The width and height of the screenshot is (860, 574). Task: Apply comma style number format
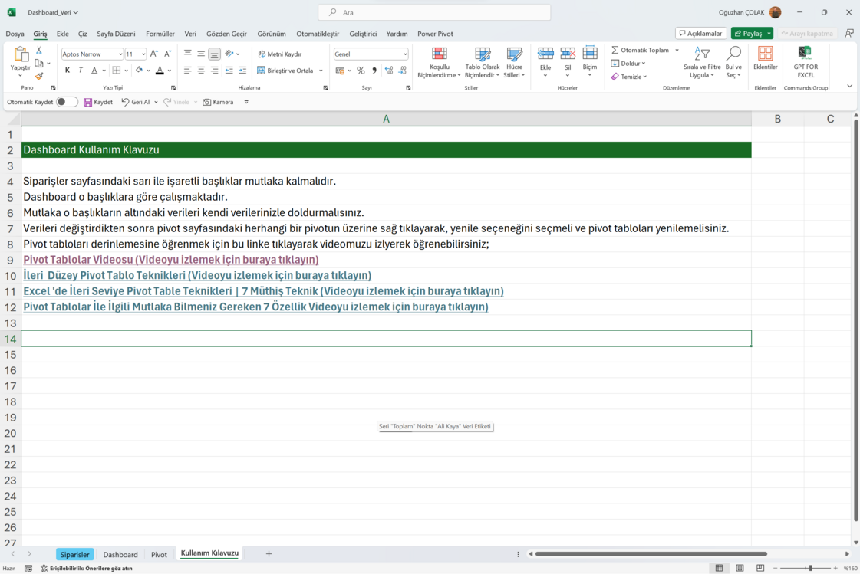click(374, 70)
